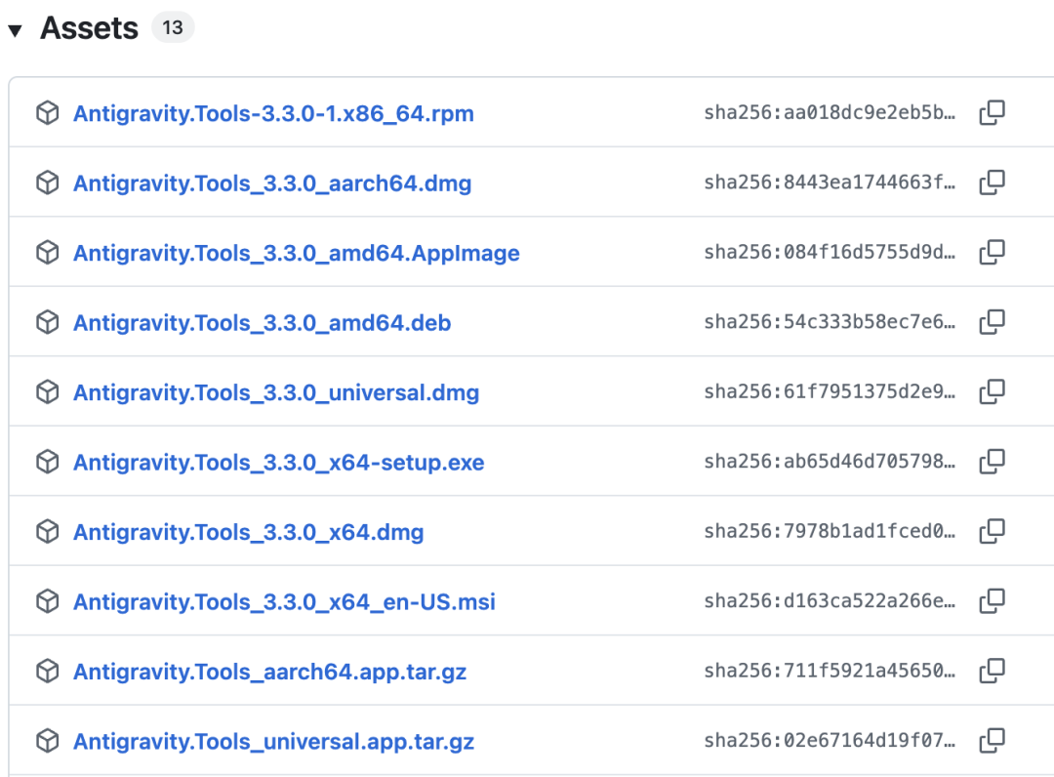Select hash text sha256:711f5921a45650…

coord(830,671)
